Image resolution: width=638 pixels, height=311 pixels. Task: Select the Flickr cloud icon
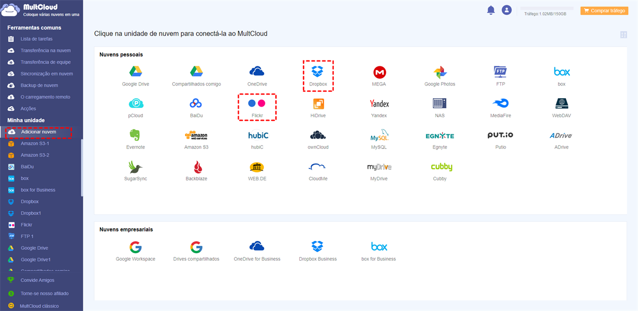pyautogui.click(x=257, y=103)
